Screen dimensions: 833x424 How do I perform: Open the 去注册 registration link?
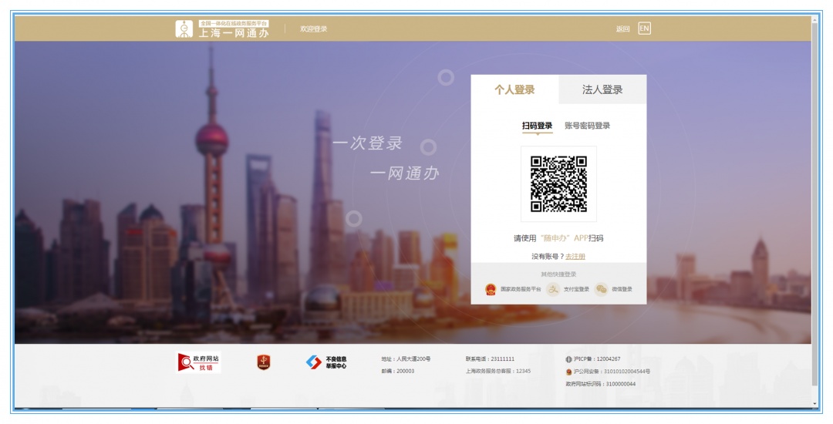575,256
